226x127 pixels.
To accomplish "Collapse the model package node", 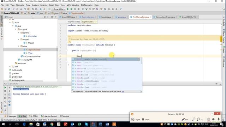I will point(18,40).
